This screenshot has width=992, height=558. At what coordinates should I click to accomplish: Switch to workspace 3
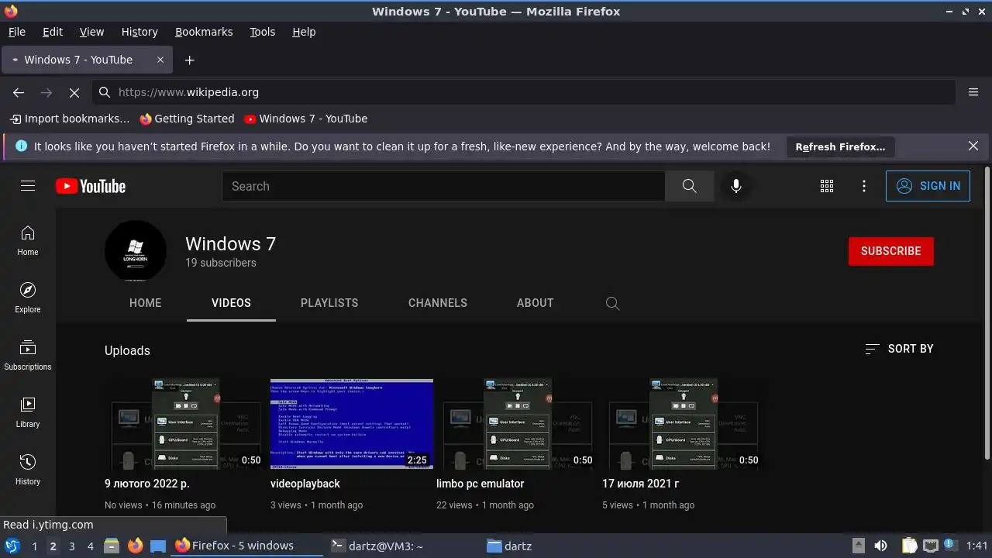(71, 546)
